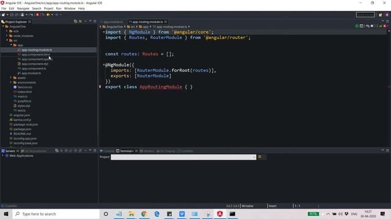The width and height of the screenshot is (391, 219).
Task: Switch to the Markers tab
Action: click(x=147, y=151)
